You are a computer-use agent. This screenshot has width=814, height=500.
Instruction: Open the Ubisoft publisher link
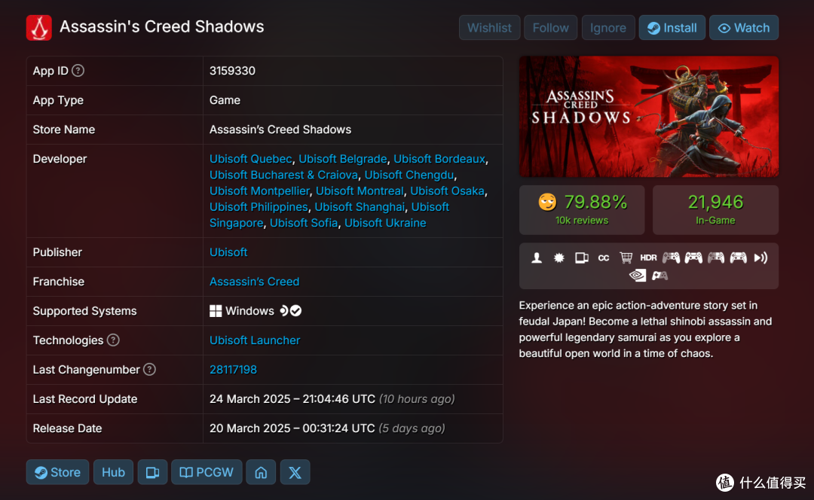point(228,252)
